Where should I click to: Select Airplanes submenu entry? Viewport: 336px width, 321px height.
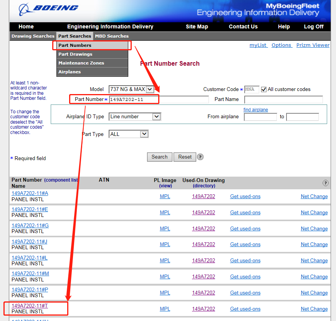tap(93, 72)
